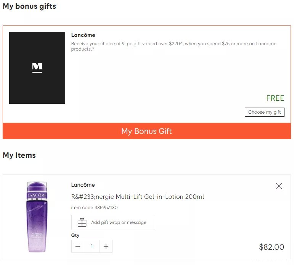The width and height of the screenshot is (294, 265).
Task: Click the white M logo icon
Action: (x=37, y=67)
